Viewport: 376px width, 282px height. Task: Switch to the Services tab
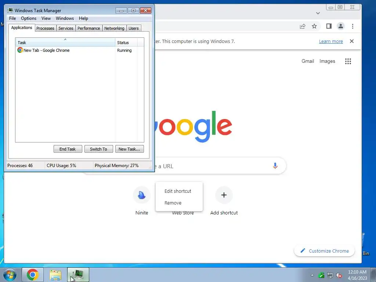click(66, 28)
